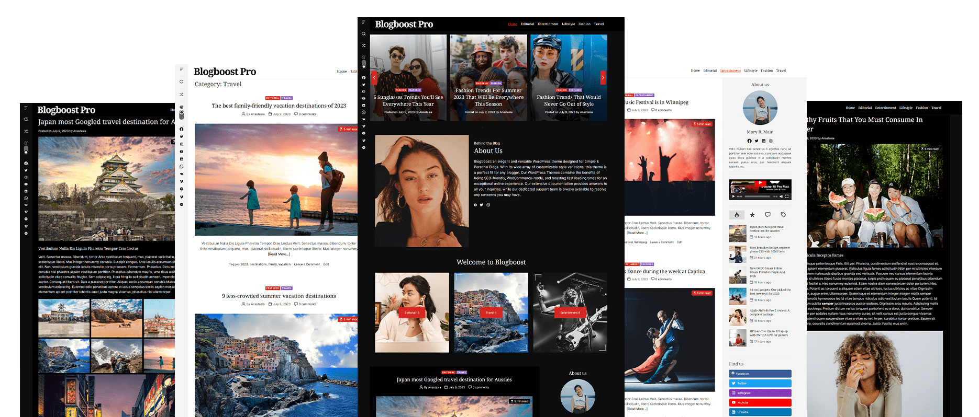
Task: Click Facebook icon in center dark page sidebar
Action: point(363,77)
